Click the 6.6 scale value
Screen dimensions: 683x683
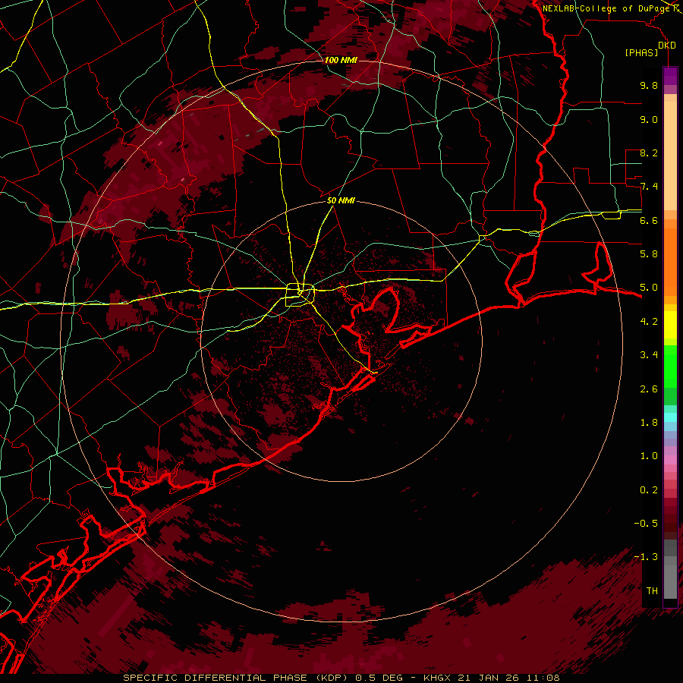649,220
